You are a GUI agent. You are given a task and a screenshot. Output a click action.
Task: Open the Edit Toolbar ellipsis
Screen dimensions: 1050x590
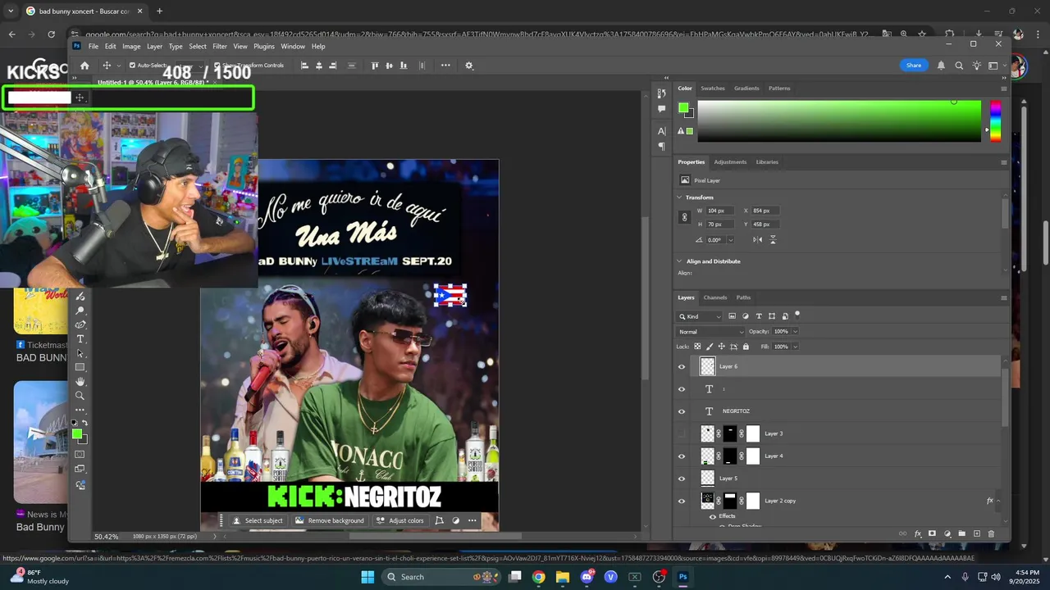[80, 410]
